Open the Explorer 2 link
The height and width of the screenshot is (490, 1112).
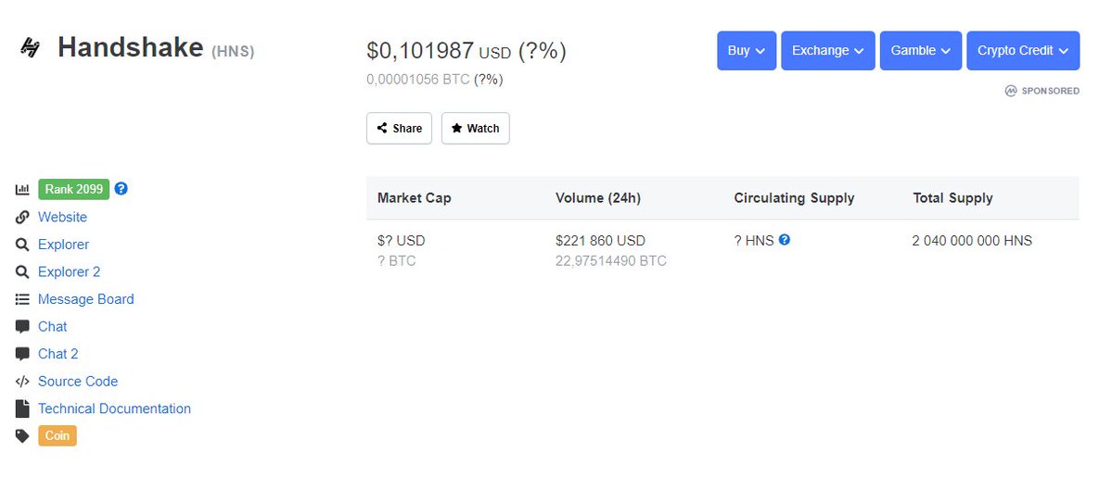click(70, 272)
